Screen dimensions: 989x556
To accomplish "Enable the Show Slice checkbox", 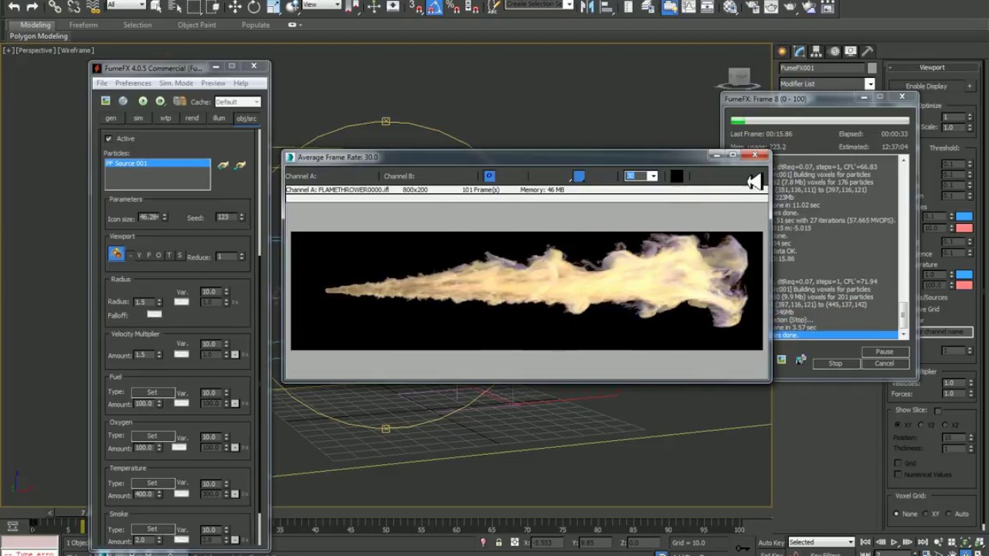I will pos(937,410).
